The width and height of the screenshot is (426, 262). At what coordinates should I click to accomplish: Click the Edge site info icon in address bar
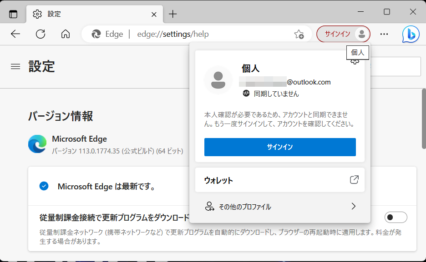(x=97, y=34)
